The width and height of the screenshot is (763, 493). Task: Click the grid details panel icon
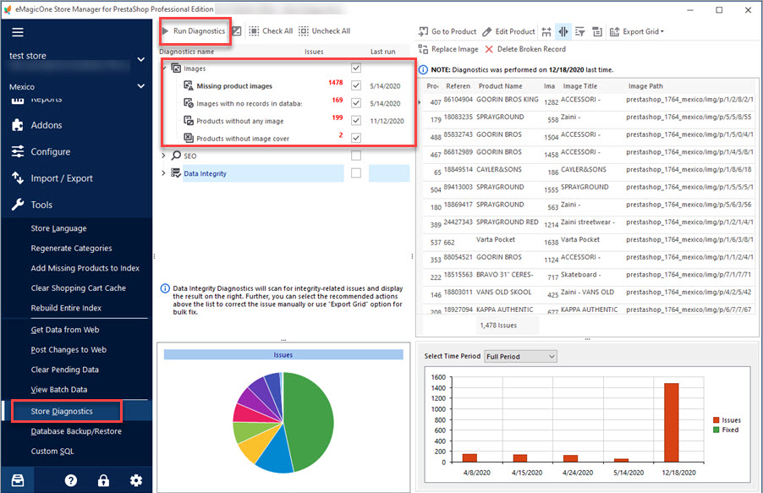[597, 31]
